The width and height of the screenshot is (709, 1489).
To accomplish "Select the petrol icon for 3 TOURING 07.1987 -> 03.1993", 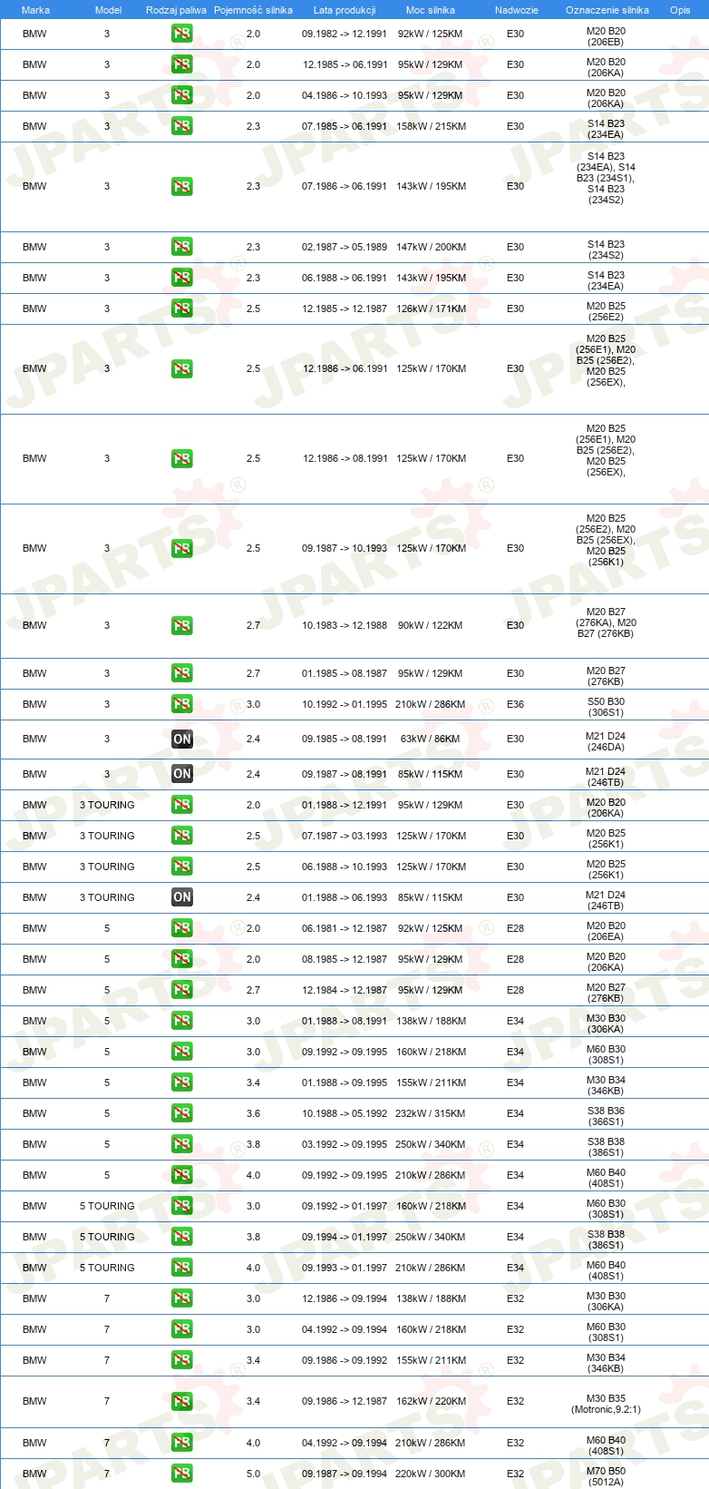I will [x=182, y=836].
